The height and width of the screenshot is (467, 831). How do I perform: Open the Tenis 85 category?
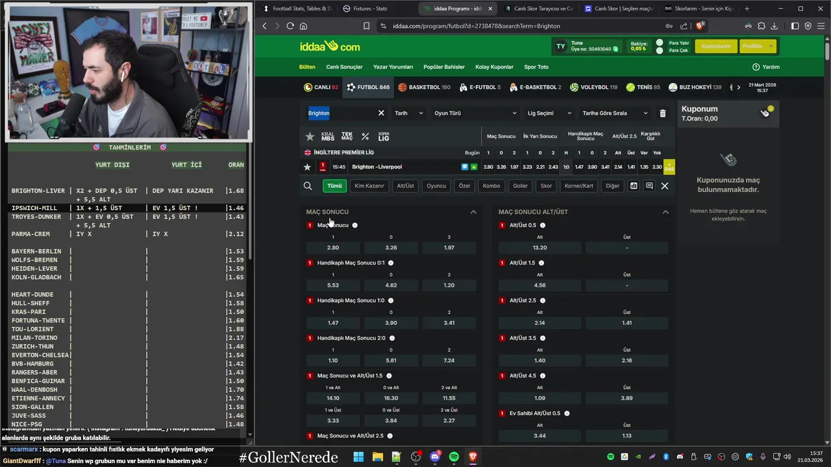643,87
